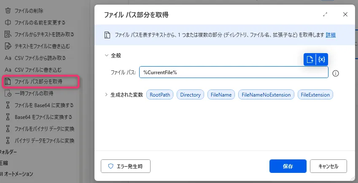Click the info icon beside ファイル パス field
Image resolution: width=358 pixels, height=183 pixels.
[x=336, y=73]
